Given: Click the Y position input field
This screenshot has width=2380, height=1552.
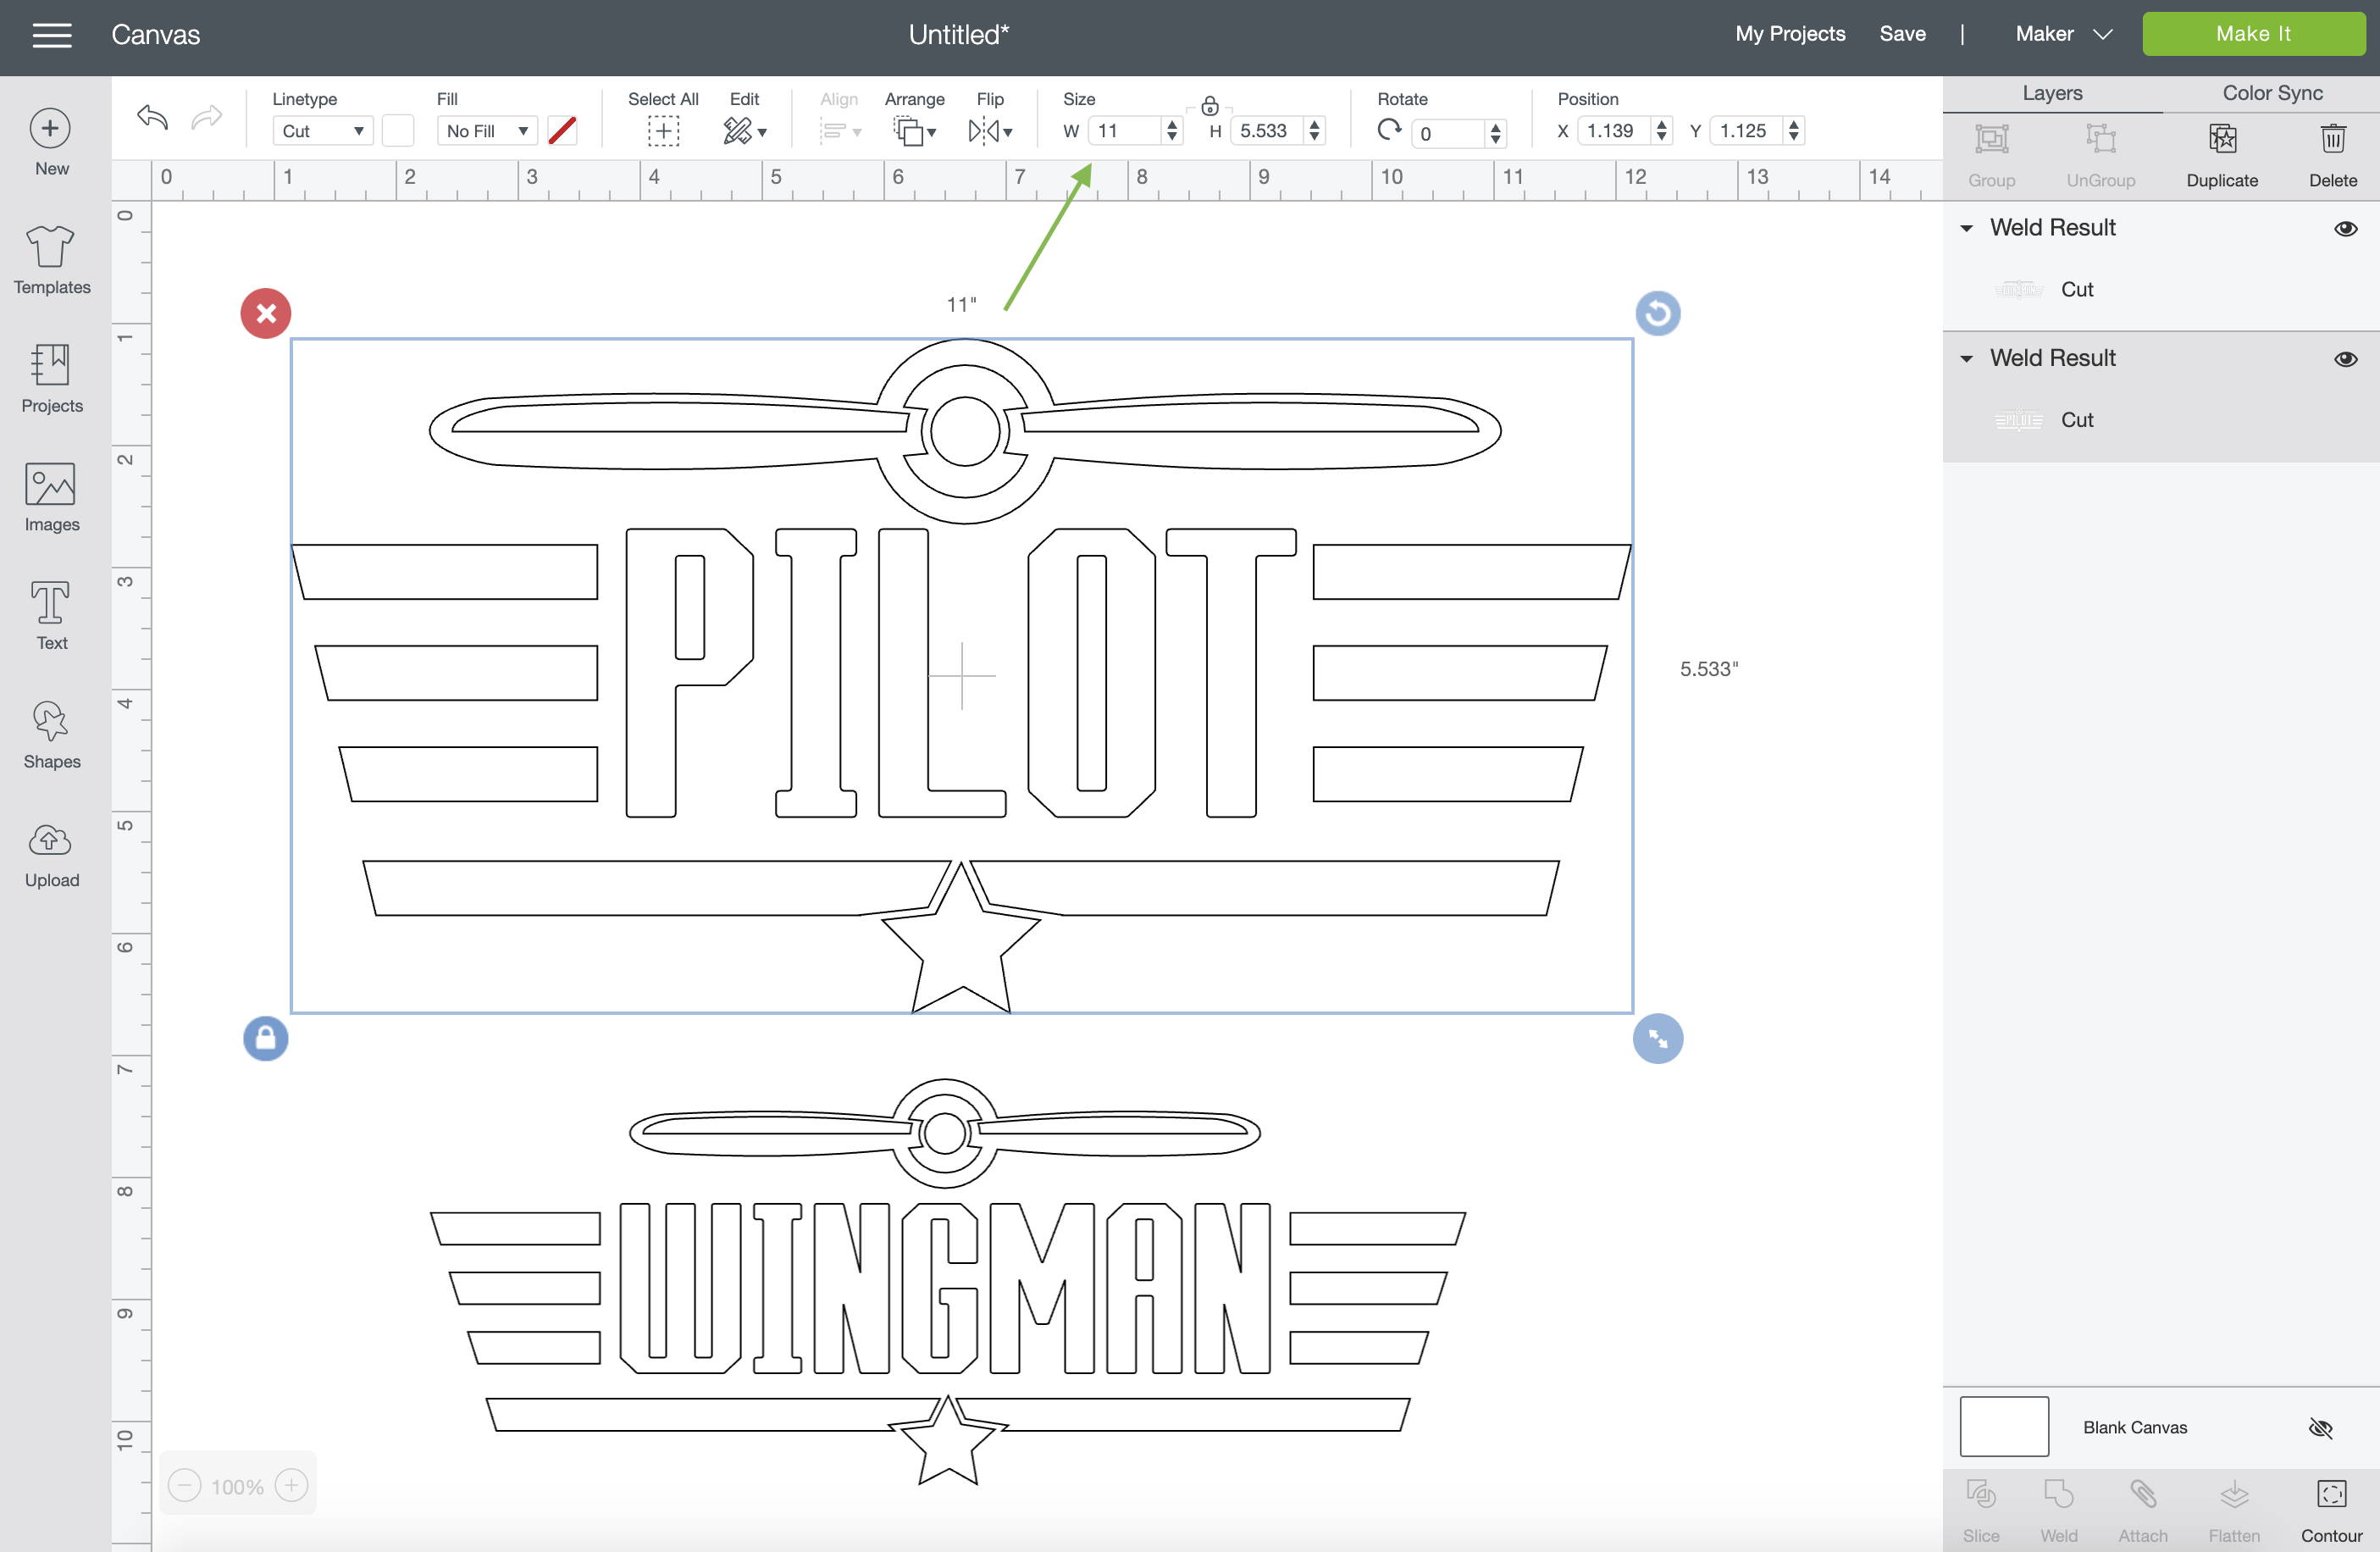Looking at the screenshot, I should [x=1746, y=131].
